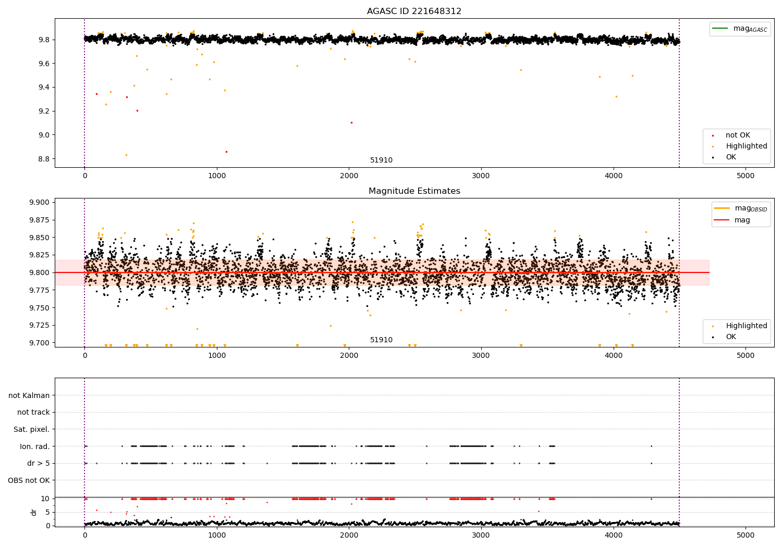Click the red line sample beside "mag" legend entry
Screen dimensions: 782x547
click(x=722, y=220)
